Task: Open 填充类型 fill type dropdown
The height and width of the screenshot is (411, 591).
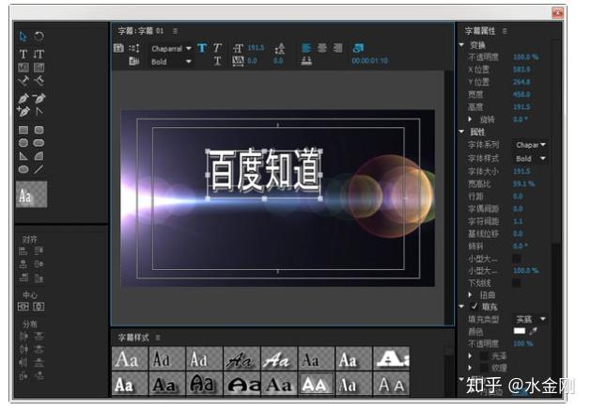Action: [530, 319]
